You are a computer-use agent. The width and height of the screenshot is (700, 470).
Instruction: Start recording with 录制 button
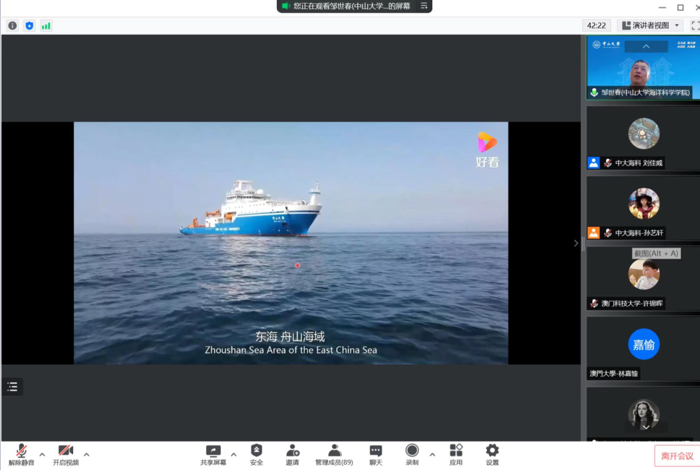(x=412, y=454)
